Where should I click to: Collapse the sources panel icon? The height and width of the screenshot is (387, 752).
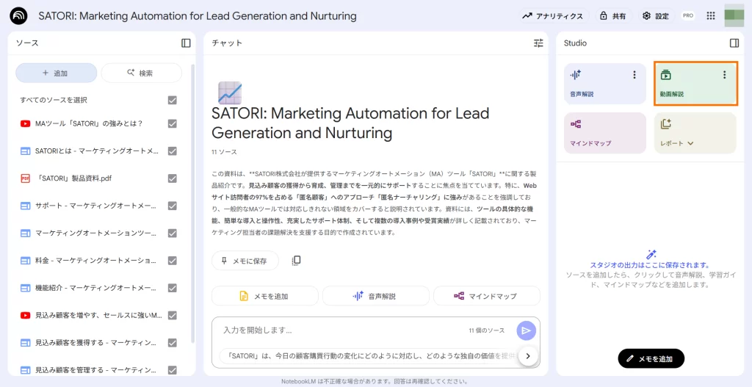[186, 43]
